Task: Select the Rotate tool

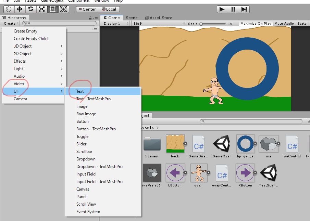Action: pos(30,9)
